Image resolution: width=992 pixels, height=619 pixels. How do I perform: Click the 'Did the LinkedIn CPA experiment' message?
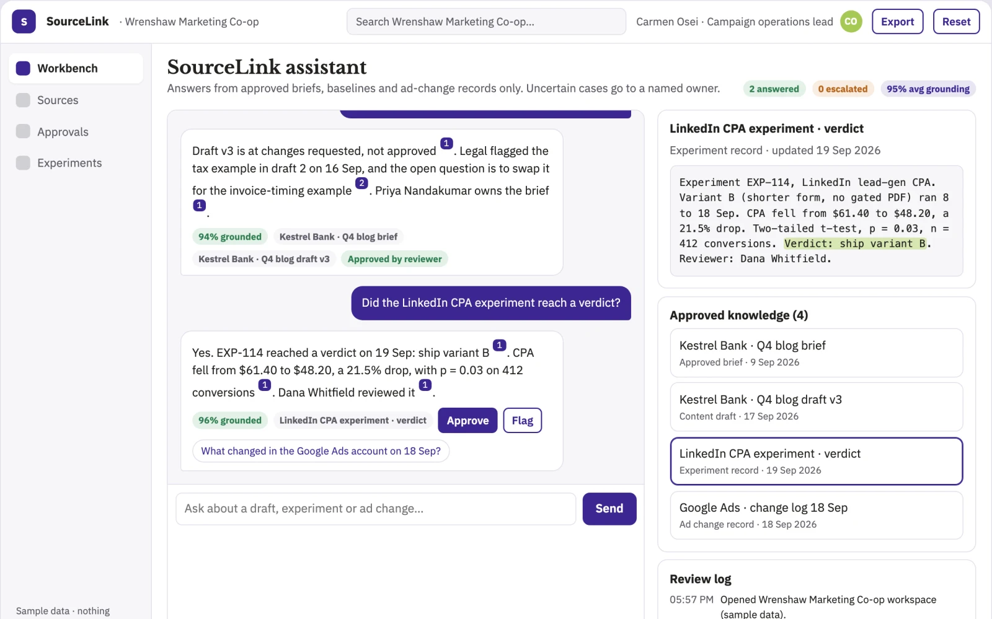point(491,303)
